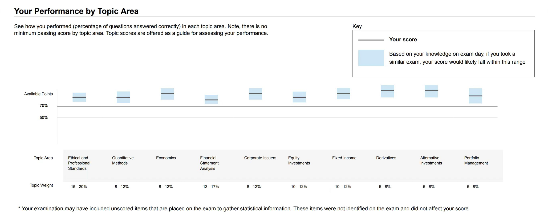Select the Equity Investments score bar

[x=299, y=97]
